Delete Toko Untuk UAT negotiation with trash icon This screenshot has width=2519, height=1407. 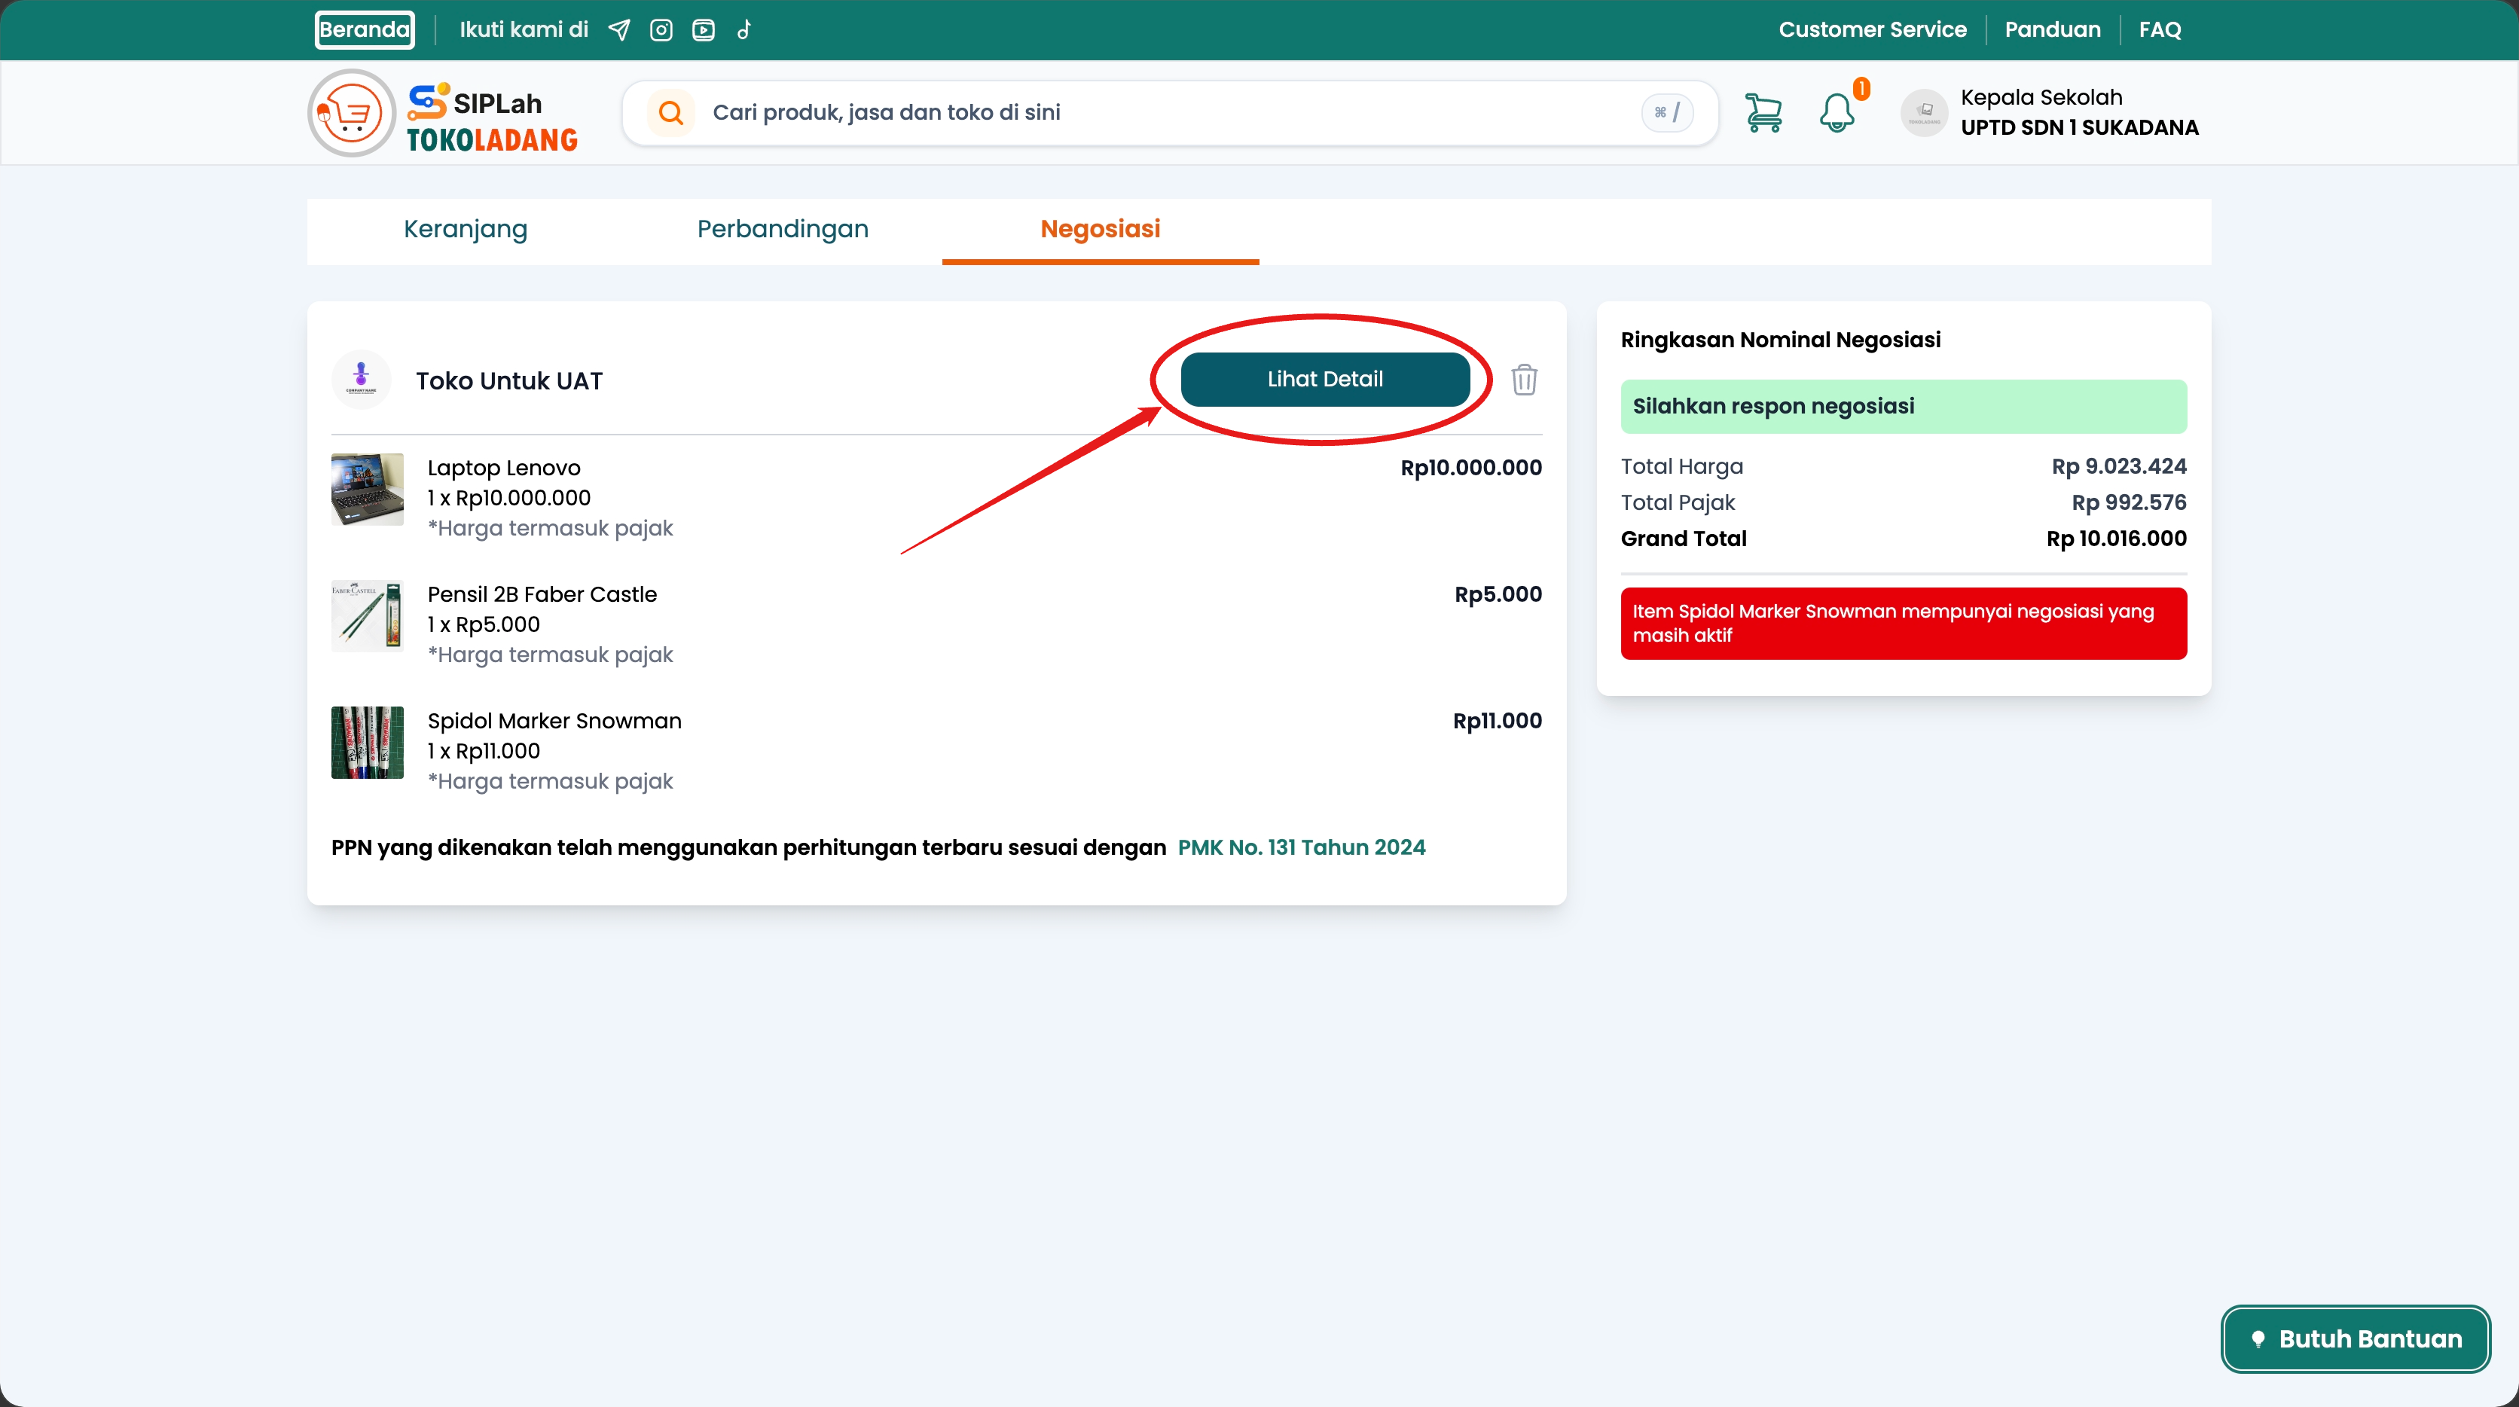1523,380
